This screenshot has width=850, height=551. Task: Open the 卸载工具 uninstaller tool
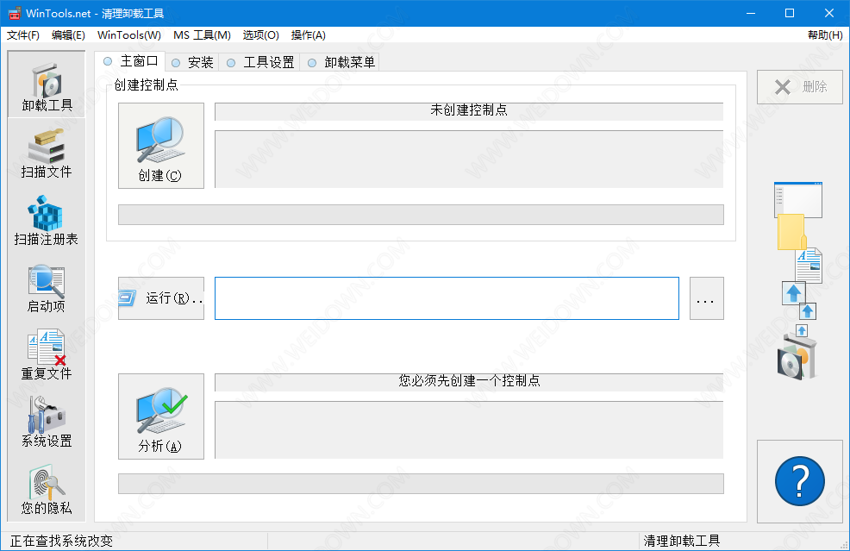[x=47, y=85]
